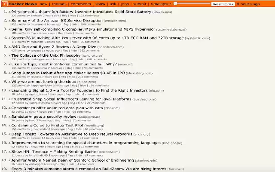This screenshot has width=275, height=172.
Task: Upvote Why we are not leaving the cloud
Action: tap(9, 82)
